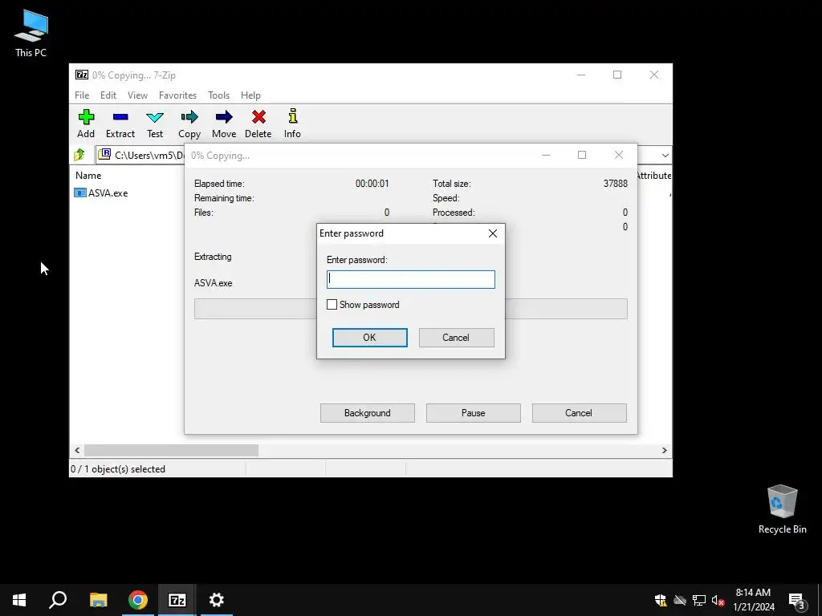Open Settings gear on taskbar

[217, 600]
